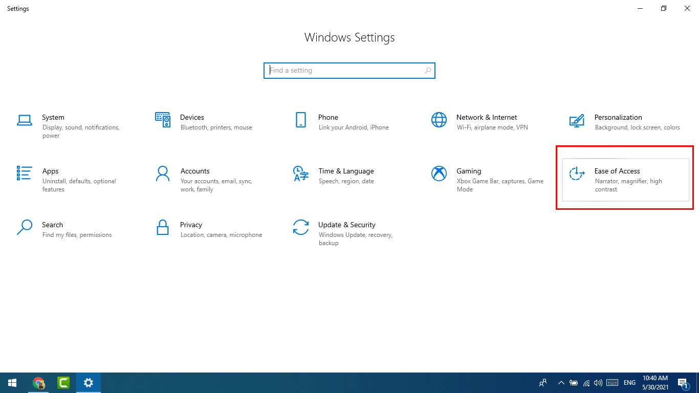Click the magnifier icon in search box

pyautogui.click(x=428, y=71)
